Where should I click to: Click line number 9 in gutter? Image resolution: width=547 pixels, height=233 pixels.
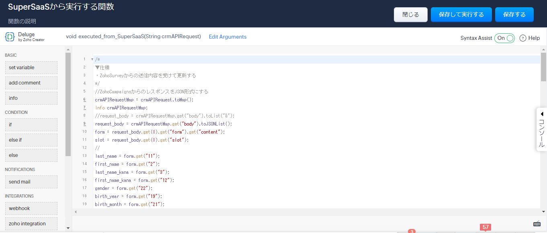pos(84,124)
